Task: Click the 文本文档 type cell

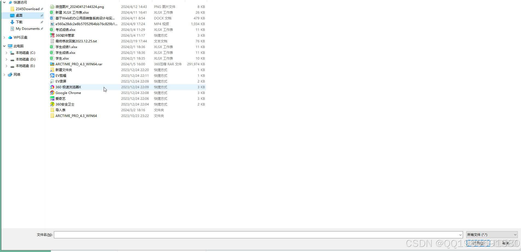Action: [161, 41]
